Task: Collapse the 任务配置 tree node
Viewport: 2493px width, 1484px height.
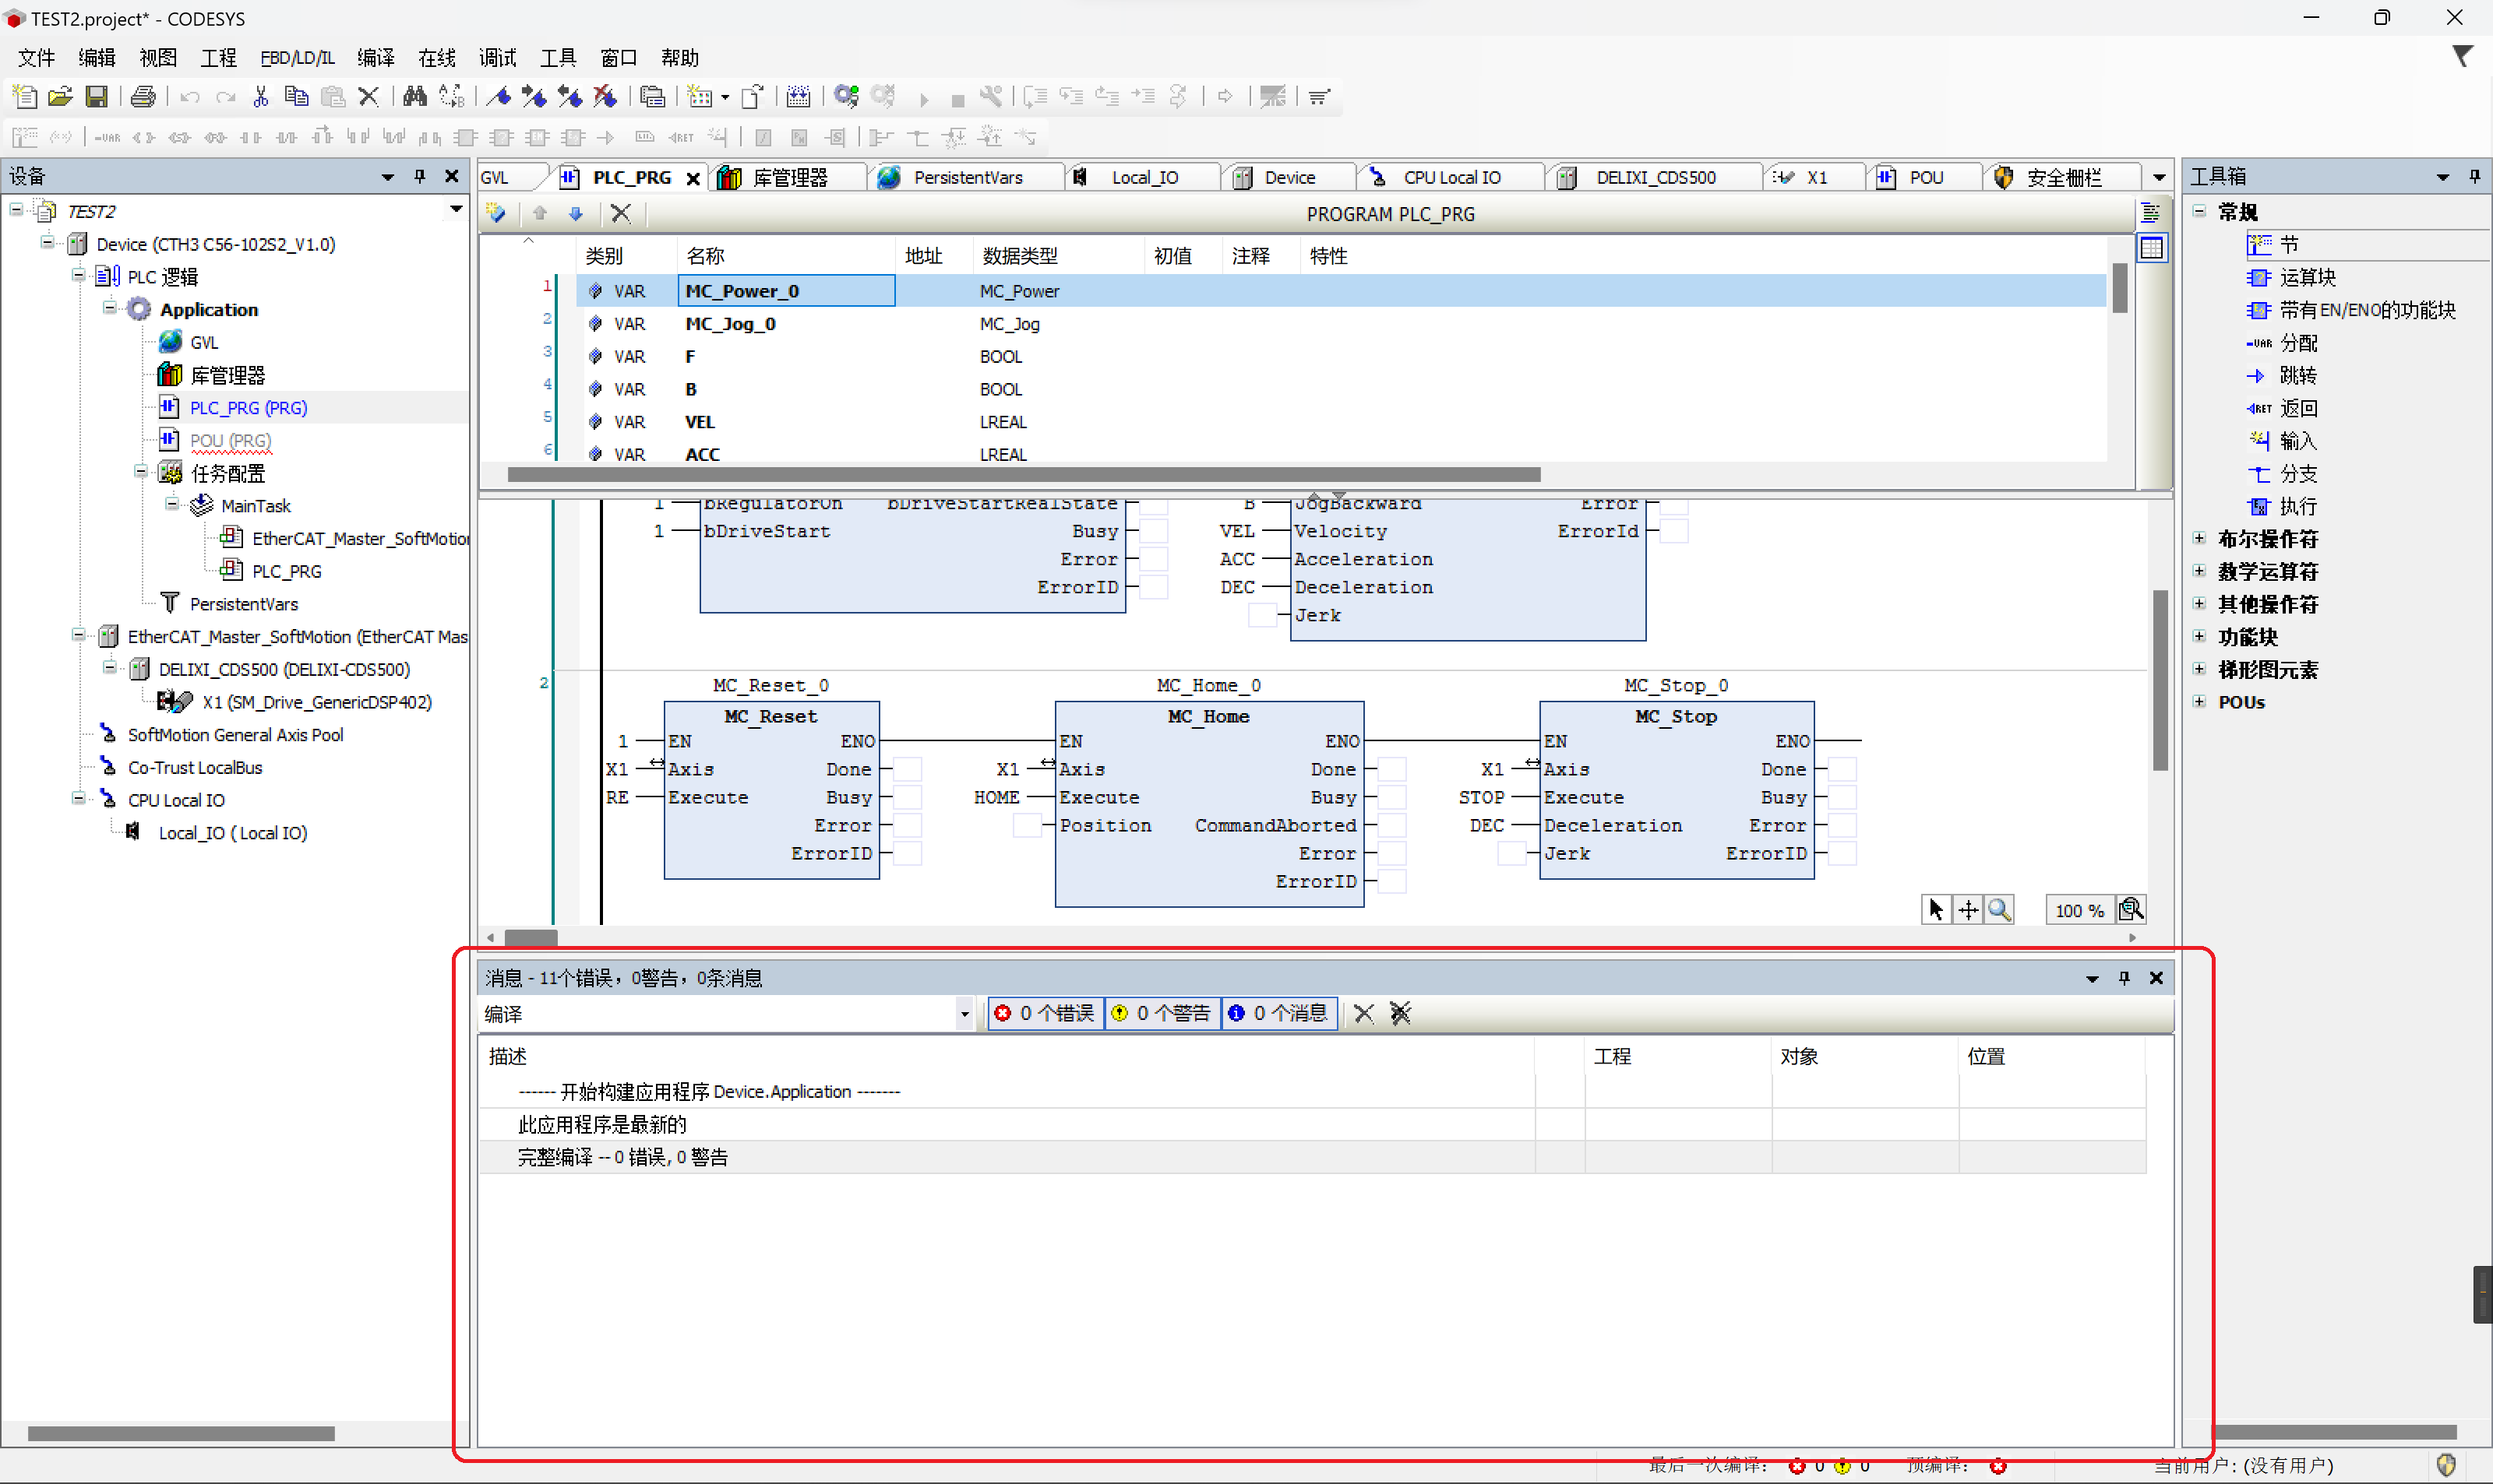Action: point(141,472)
